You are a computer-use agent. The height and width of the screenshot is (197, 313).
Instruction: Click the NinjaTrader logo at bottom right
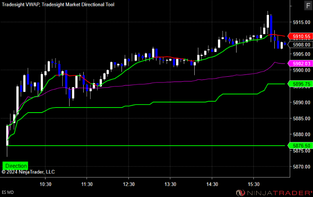click(274, 192)
